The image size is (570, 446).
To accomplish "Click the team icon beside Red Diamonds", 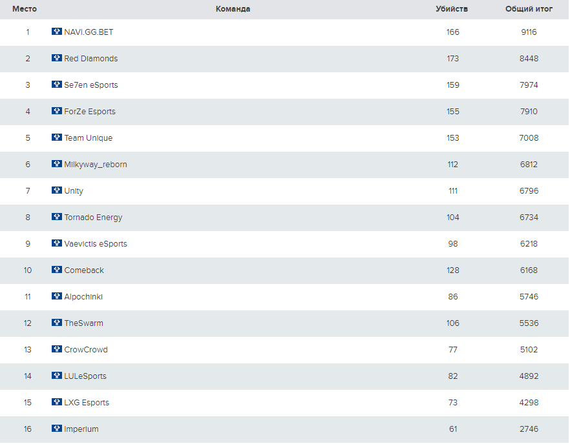I will coord(57,57).
